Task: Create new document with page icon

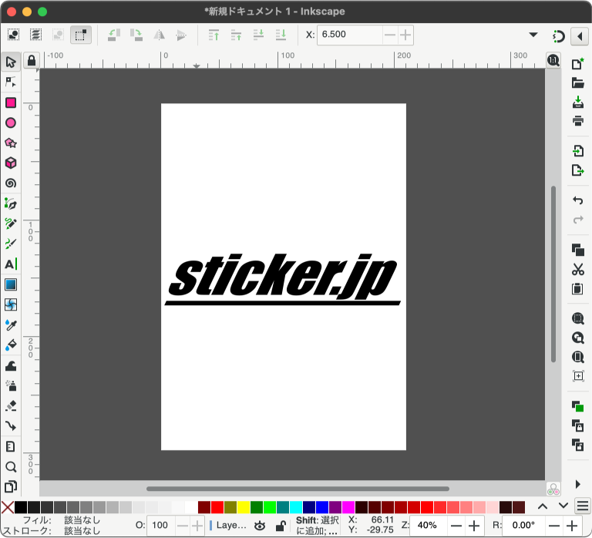Action: (x=577, y=63)
